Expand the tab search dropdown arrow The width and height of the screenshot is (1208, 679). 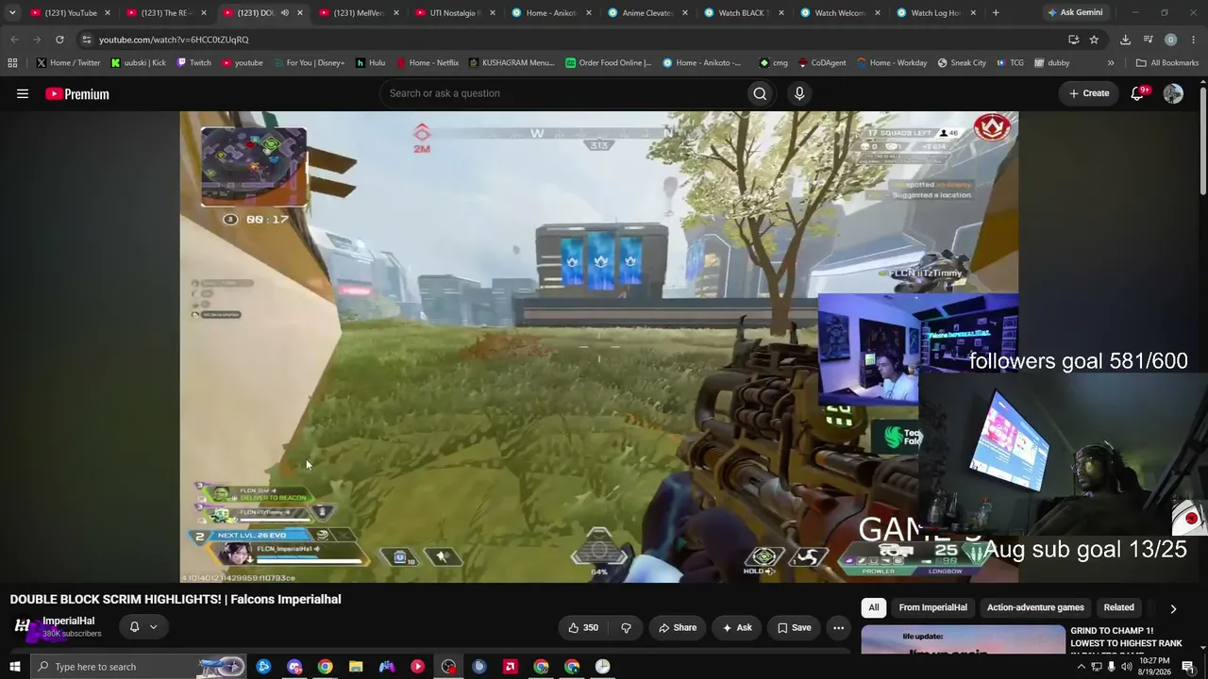[12, 13]
